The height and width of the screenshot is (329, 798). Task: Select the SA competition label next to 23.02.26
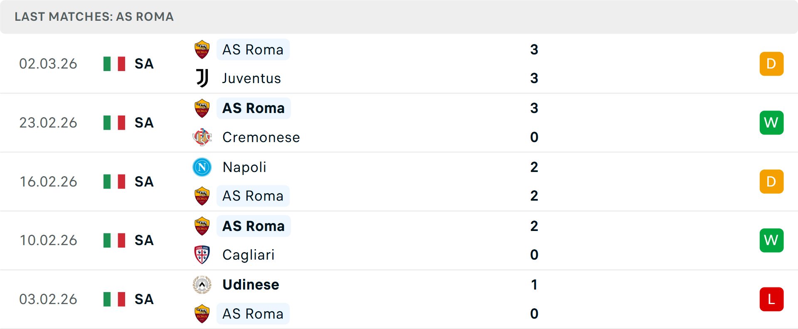click(143, 123)
